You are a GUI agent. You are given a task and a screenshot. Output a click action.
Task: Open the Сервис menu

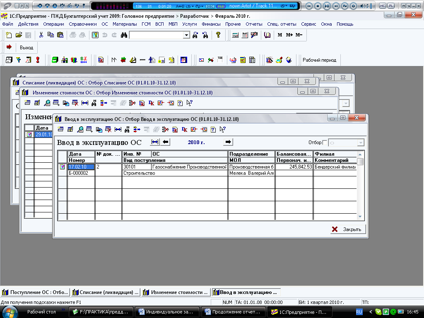[x=308, y=24]
